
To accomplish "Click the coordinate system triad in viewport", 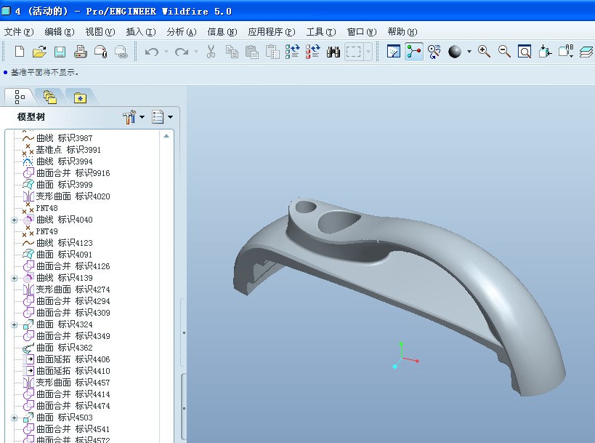I will pos(405,355).
